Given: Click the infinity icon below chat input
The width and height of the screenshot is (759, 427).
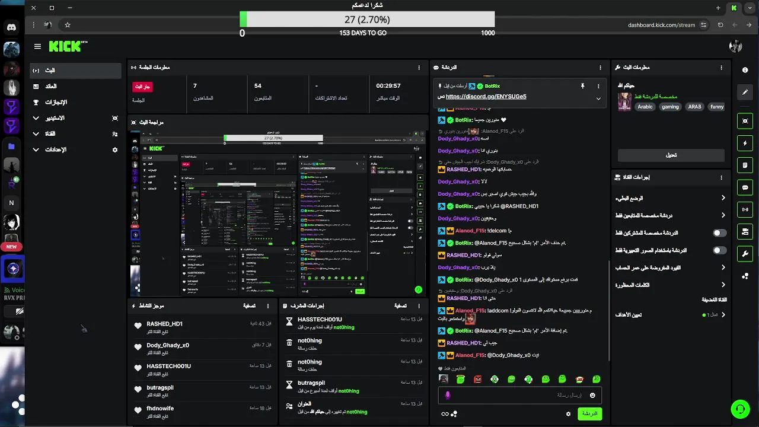Looking at the screenshot, I should point(445,413).
